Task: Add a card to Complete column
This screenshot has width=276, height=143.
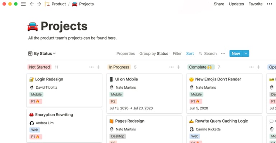Action: [x=259, y=67]
